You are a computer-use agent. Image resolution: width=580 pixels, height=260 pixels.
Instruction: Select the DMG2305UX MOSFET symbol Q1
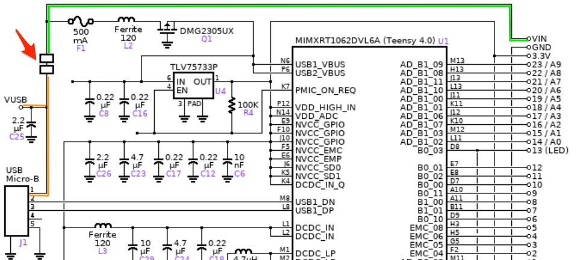pyautogui.click(x=167, y=29)
